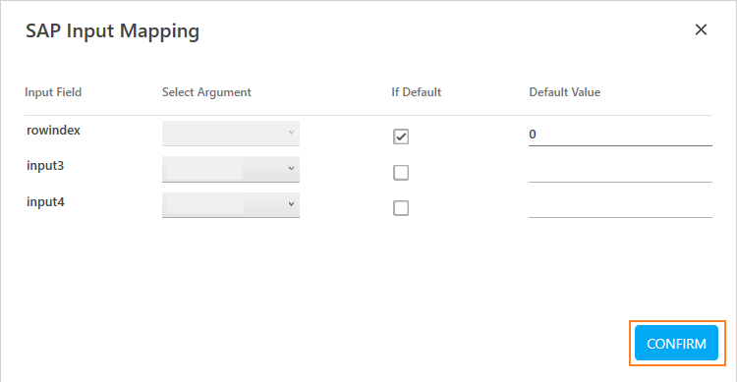The image size is (737, 382).
Task: Click the Select Argument column header
Action: click(x=206, y=92)
